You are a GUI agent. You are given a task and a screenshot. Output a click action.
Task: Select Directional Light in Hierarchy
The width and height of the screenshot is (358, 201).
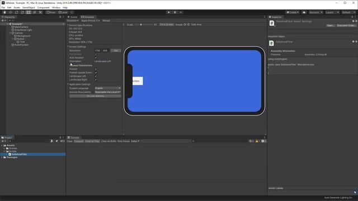click(23, 30)
